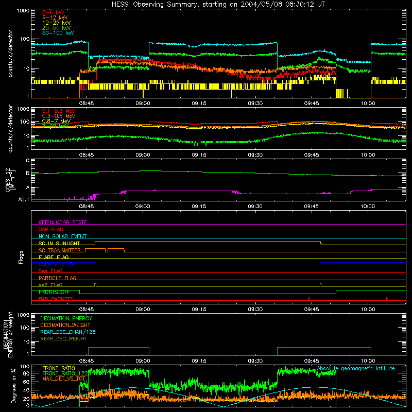This screenshot has width=412, height=412.
Task: Click the green 25-50 keV legend label
Action: pyautogui.click(x=57, y=28)
